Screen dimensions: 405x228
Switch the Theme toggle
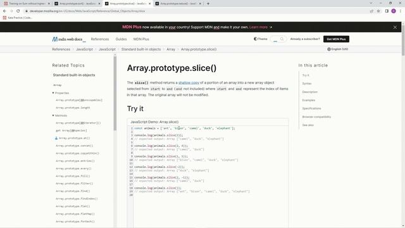coord(260,39)
